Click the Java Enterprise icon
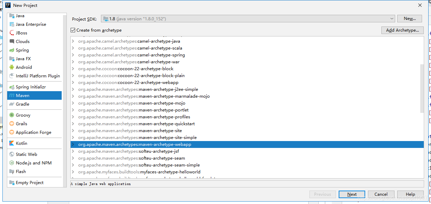 12,24
